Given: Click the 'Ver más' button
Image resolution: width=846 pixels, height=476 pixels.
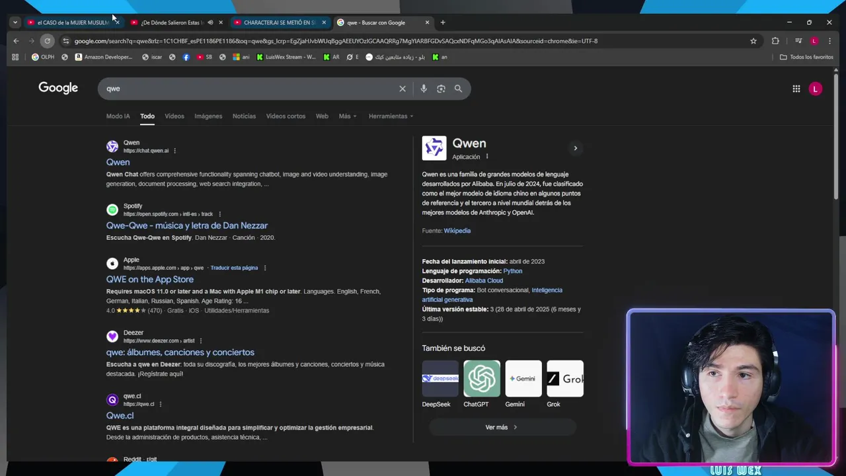Looking at the screenshot, I should 502,427.
